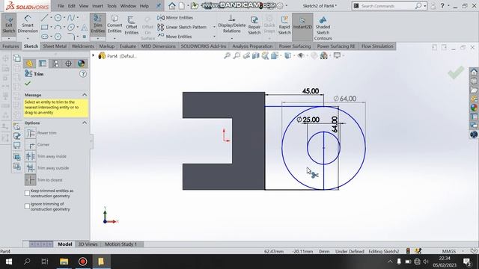The image size is (479, 269).
Task: Click the Ø25,00 diameter dimension
Action: point(308,120)
